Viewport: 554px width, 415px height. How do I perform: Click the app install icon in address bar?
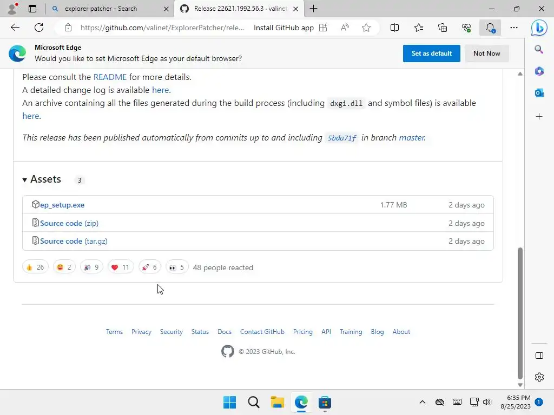323,28
